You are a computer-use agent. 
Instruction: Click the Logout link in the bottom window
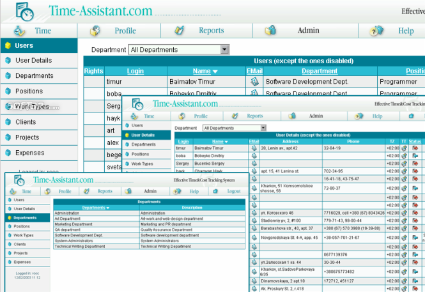[234, 191]
